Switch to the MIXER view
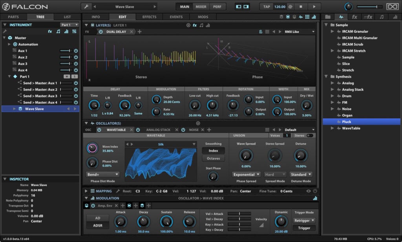Viewport: 402px width, 242px height. click(x=201, y=7)
